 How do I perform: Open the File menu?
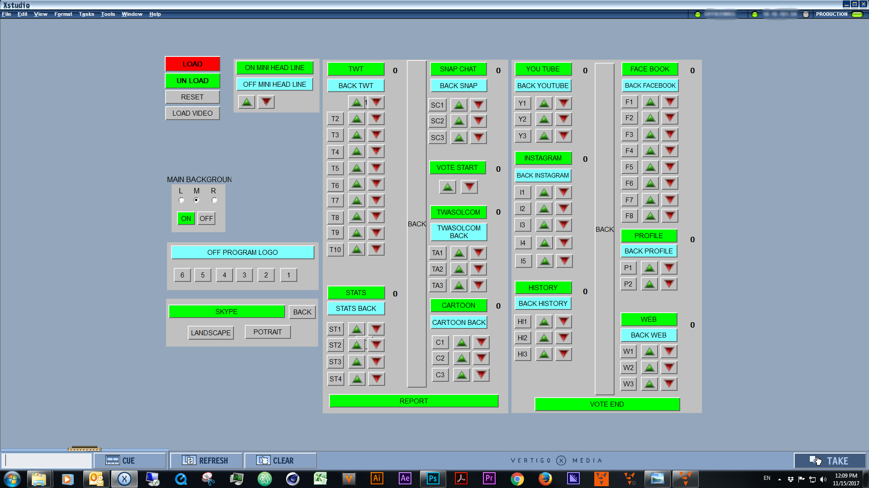[x=6, y=14]
